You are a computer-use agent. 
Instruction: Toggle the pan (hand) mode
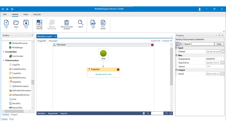pyautogui.click(x=144, y=113)
